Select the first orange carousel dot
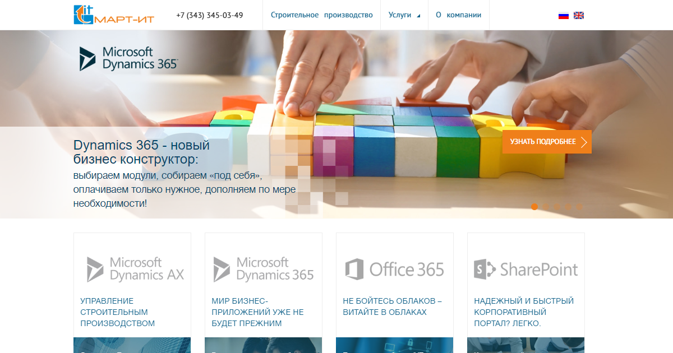This screenshot has height=353, width=673. pos(534,207)
